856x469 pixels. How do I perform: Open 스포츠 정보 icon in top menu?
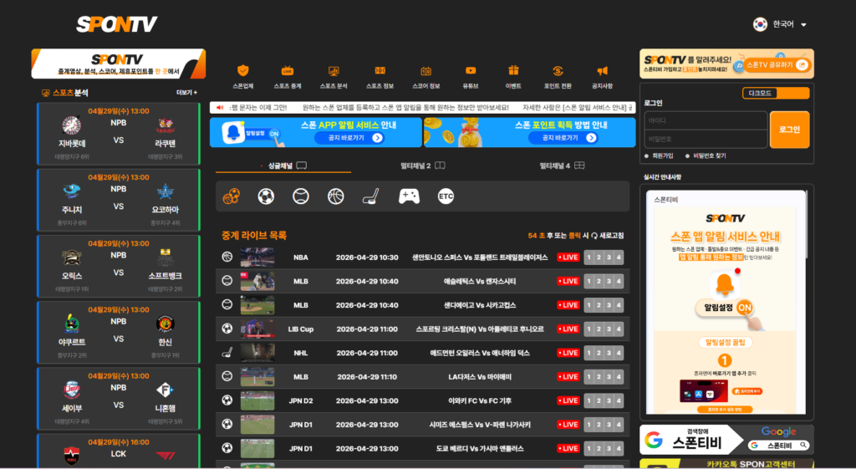coord(380,71)
